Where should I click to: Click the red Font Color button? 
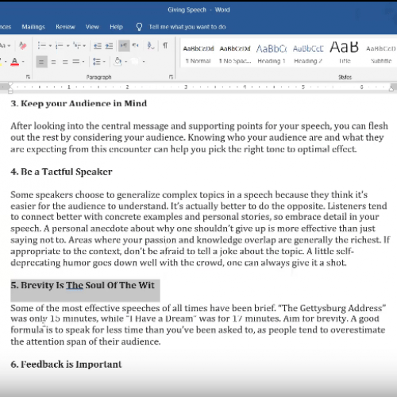[15, 62]
